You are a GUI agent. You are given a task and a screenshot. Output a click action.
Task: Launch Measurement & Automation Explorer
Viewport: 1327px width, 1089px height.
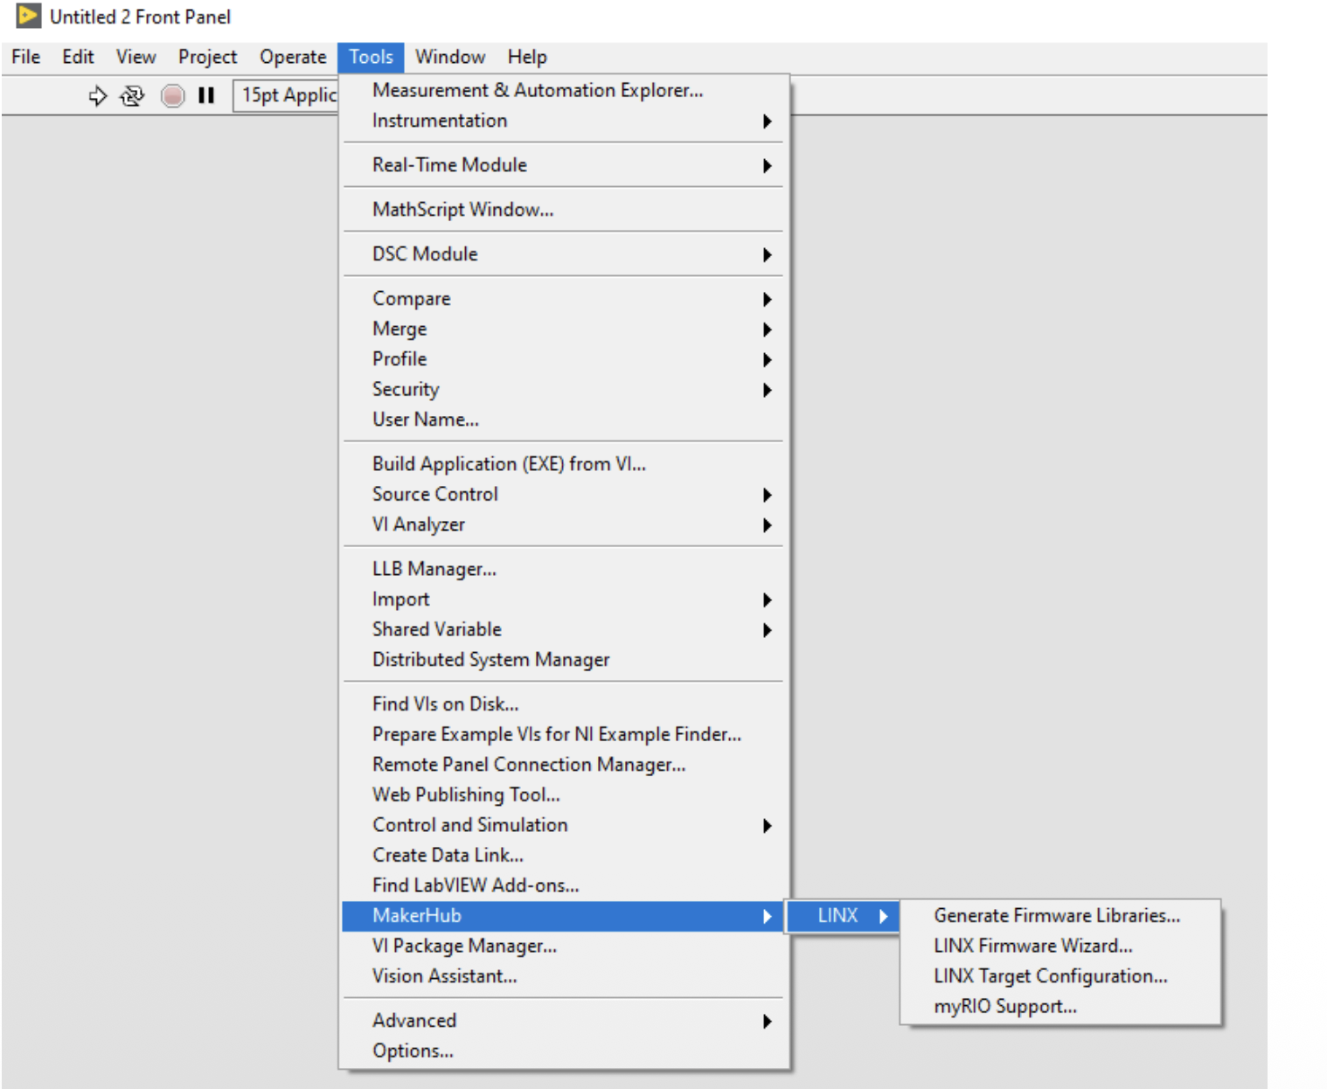pyautogui.click(x=564, y=90)
